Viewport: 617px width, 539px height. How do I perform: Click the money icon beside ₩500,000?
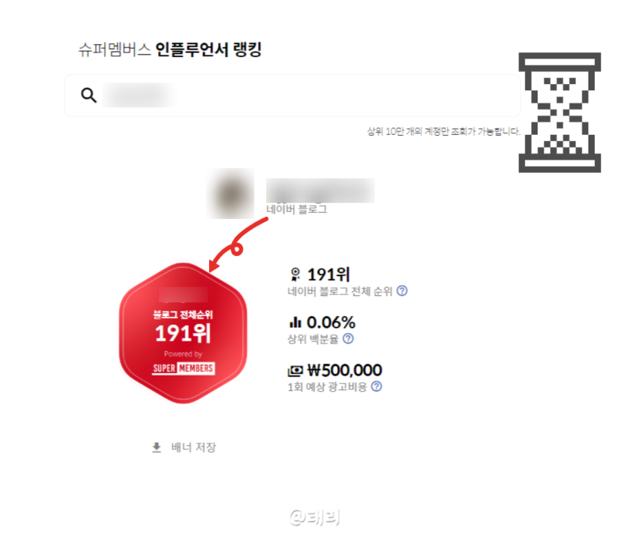295,371
